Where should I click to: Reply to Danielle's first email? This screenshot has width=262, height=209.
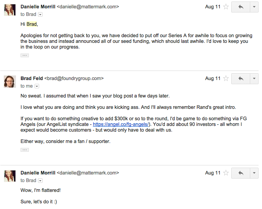tap(241, 7)
